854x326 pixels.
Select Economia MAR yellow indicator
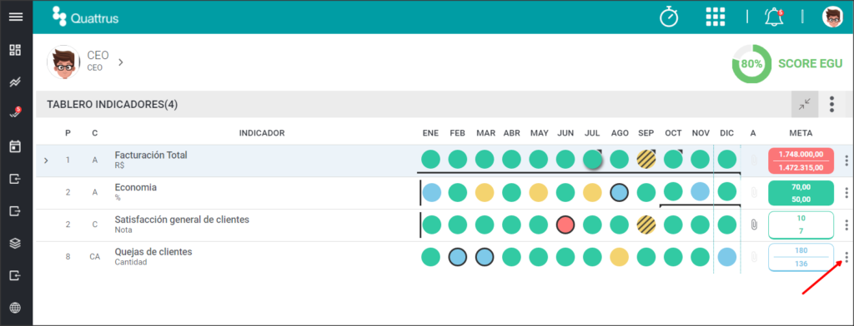(x=485, y=192)
